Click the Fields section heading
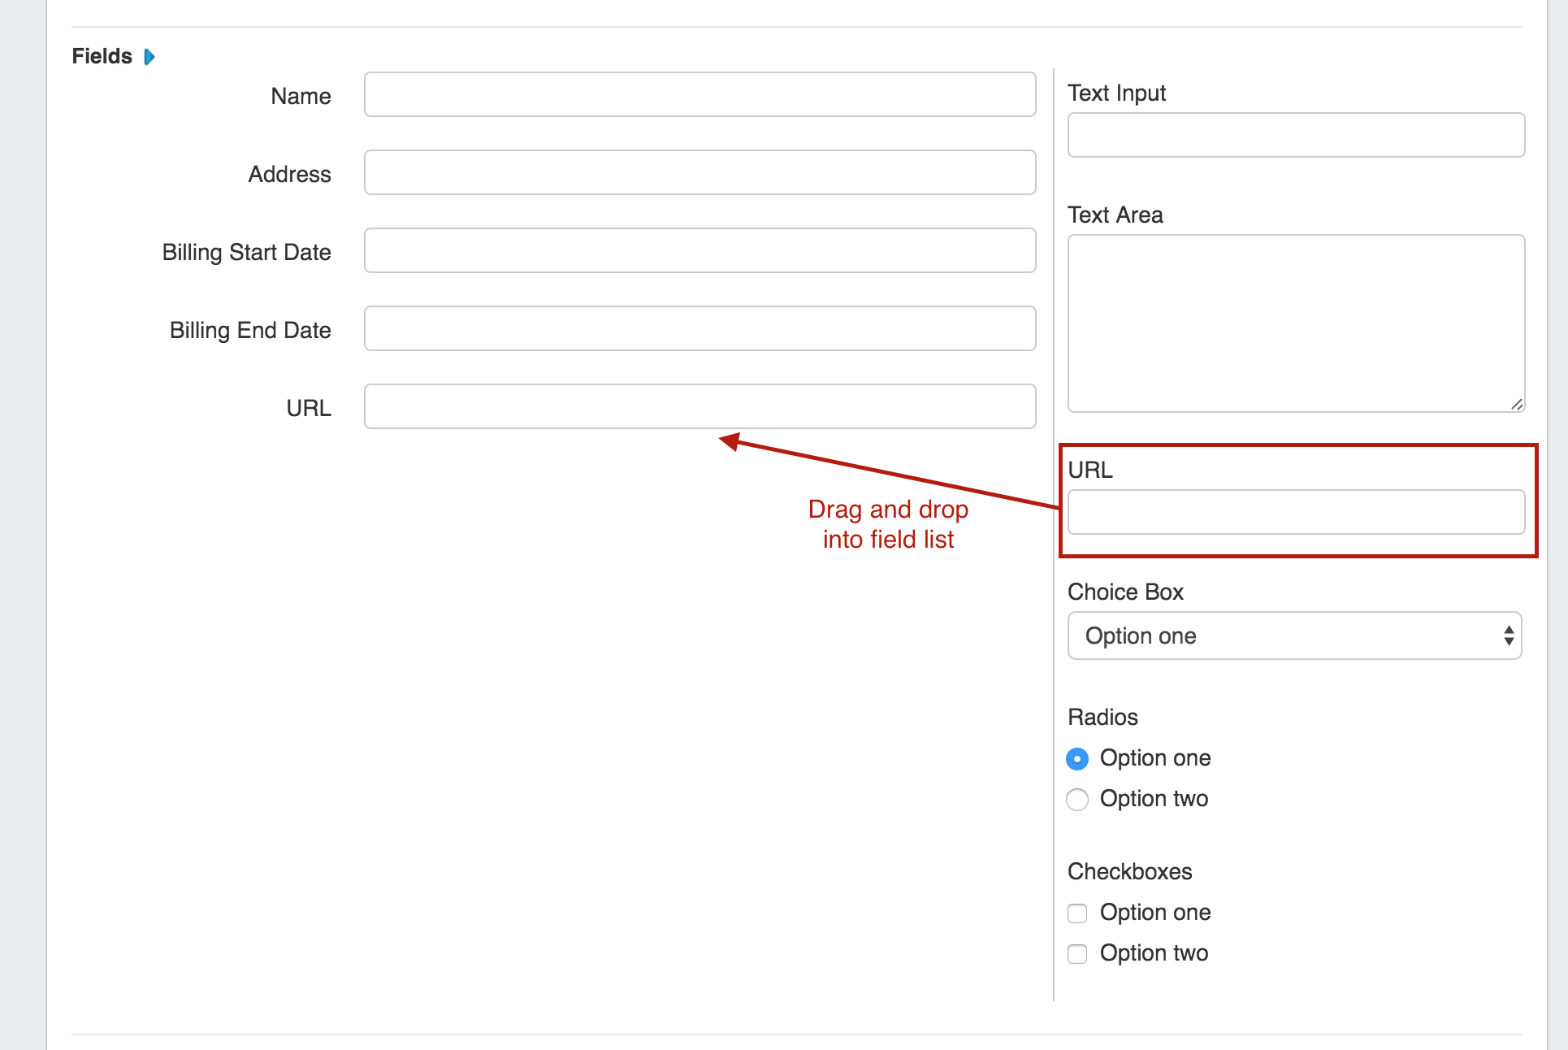This screenshot has width=1568, height=1050. click(x=102, y=57)
